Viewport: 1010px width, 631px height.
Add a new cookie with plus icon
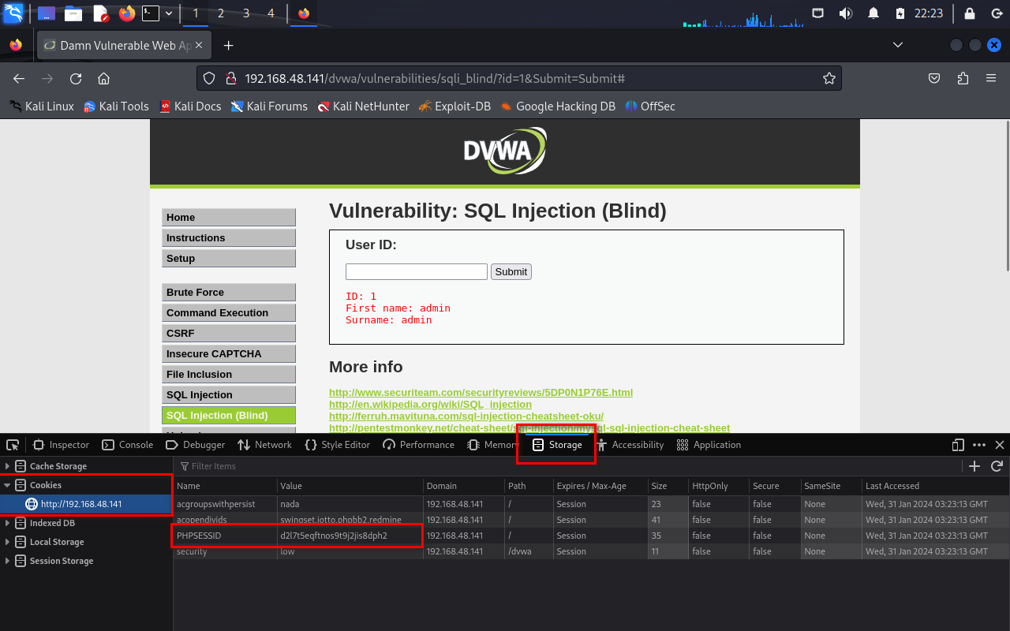click(x=974, y=466)
